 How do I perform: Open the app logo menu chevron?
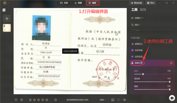coord(8,3)
